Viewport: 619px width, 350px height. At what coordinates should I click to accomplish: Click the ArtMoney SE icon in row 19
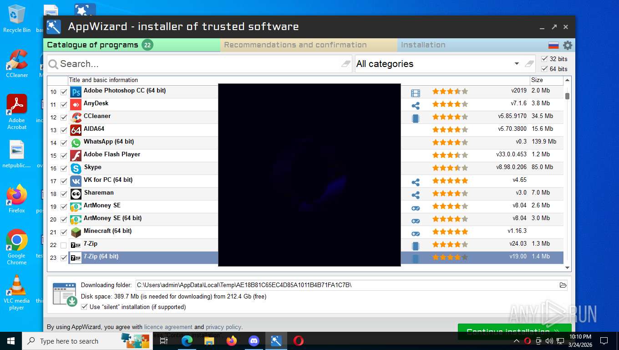coord(76,207)
